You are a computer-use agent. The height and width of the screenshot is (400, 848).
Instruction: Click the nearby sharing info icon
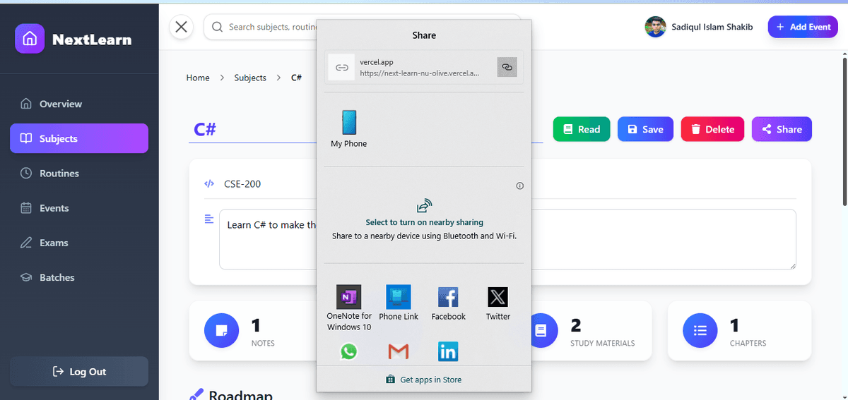(x=520, y=186)
